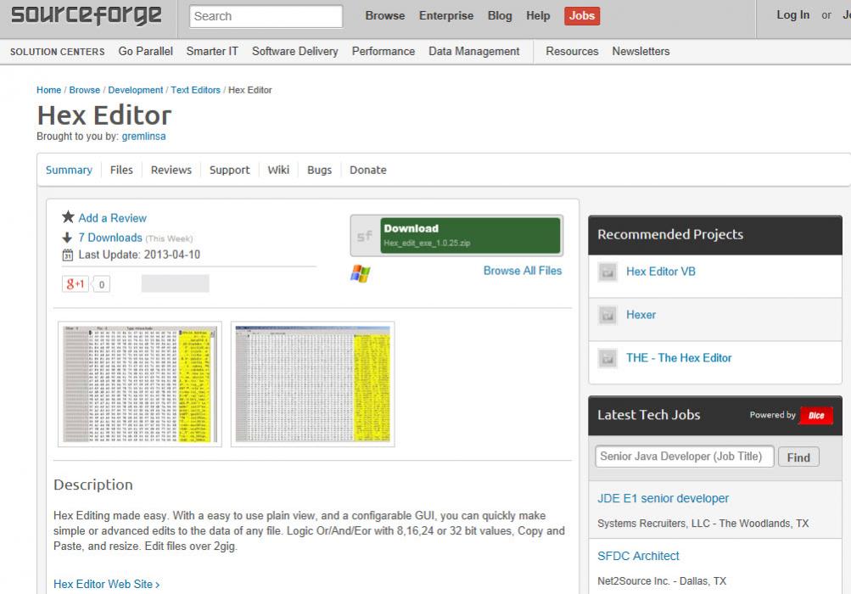Click the sf icon in the Download box
851x594 pixels.
365,236
